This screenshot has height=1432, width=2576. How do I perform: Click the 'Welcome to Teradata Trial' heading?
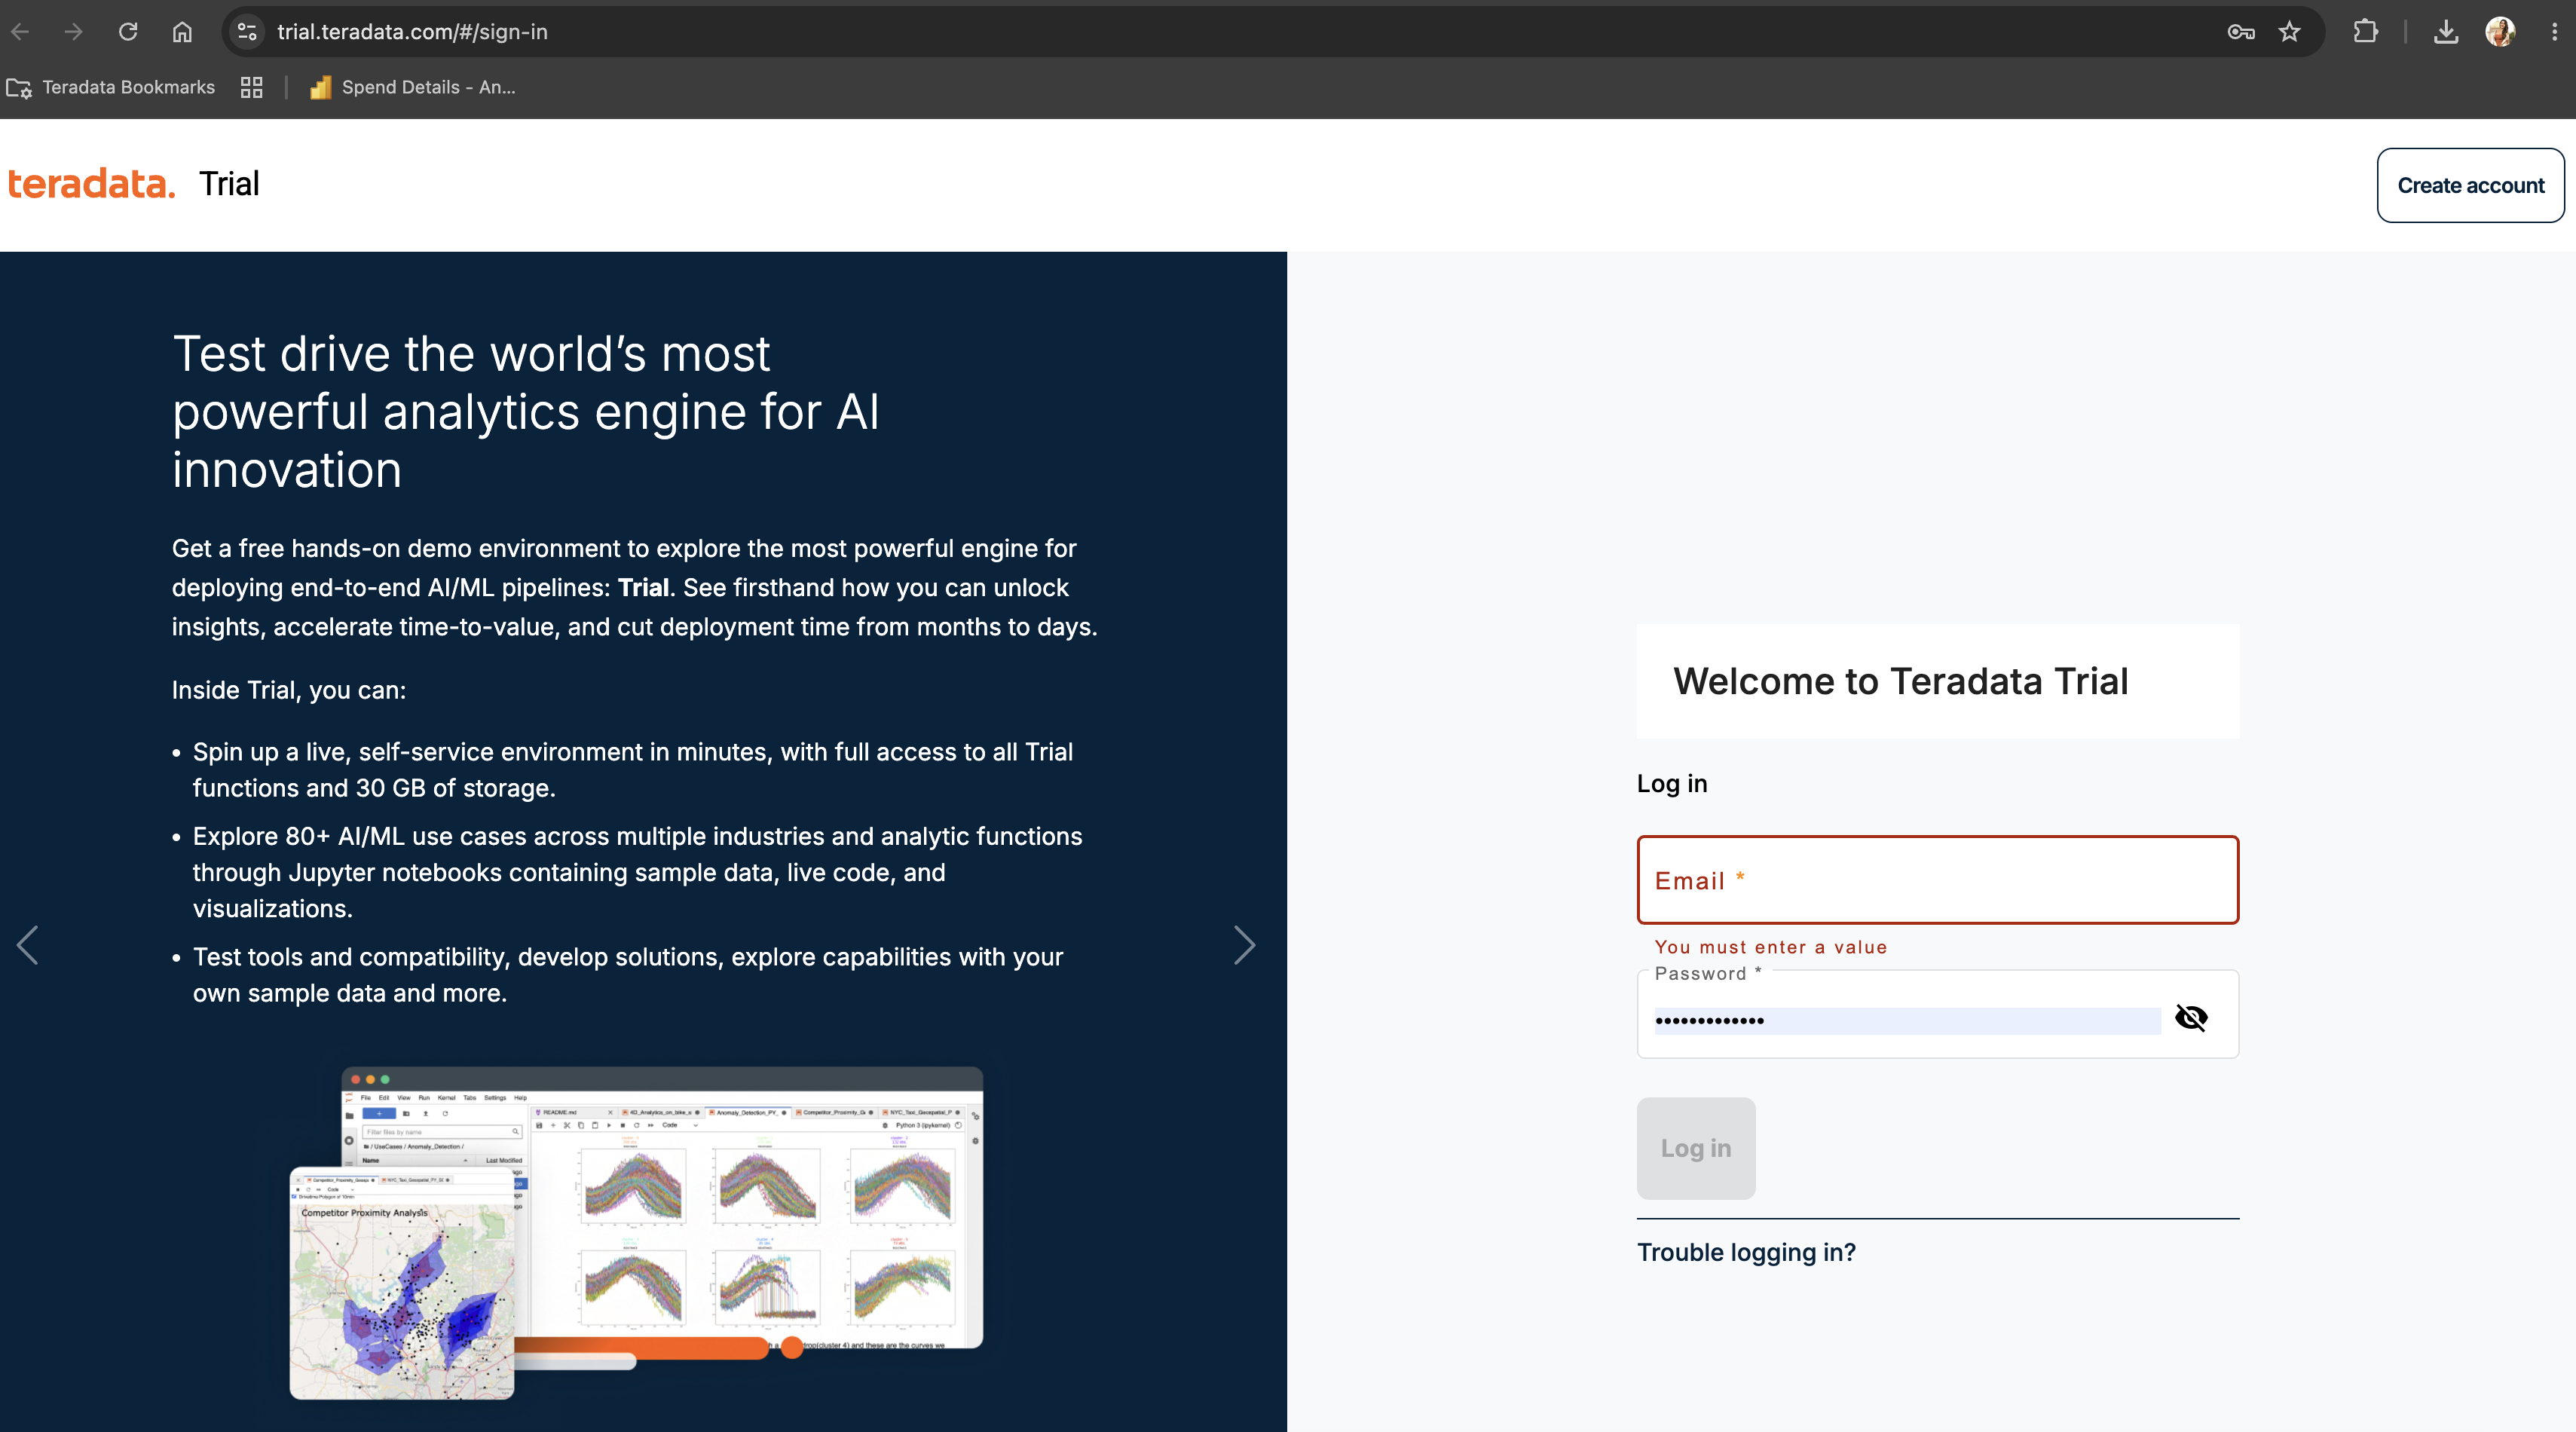pos(1900,681)
